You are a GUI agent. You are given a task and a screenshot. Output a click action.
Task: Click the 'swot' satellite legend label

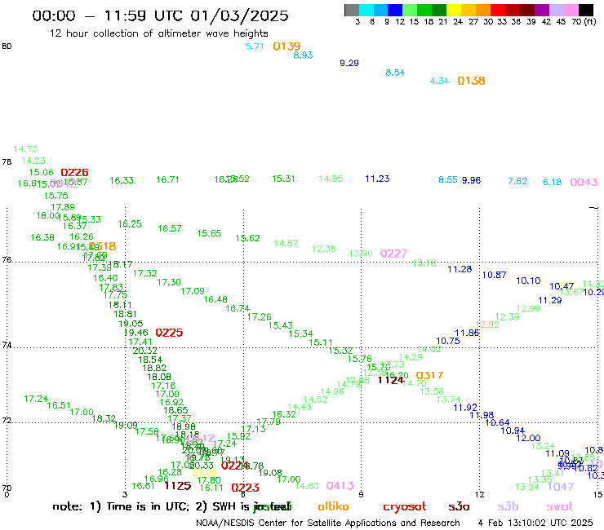559,507
